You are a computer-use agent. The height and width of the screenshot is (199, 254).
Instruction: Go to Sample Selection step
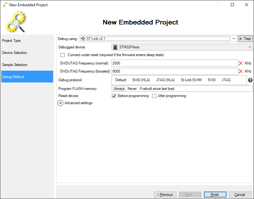pos(27,65)
